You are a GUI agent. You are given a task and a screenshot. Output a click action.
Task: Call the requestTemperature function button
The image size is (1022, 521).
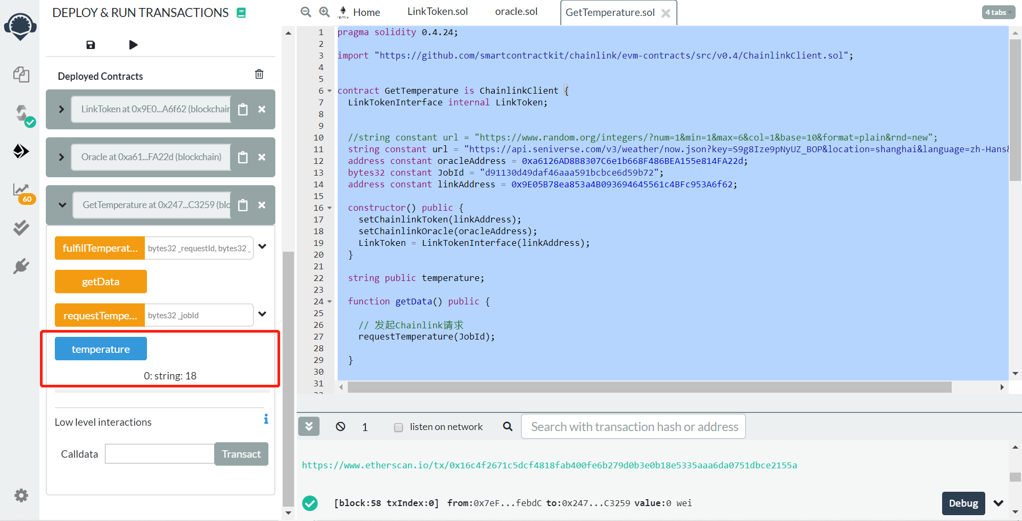click(x=100, y=316)
